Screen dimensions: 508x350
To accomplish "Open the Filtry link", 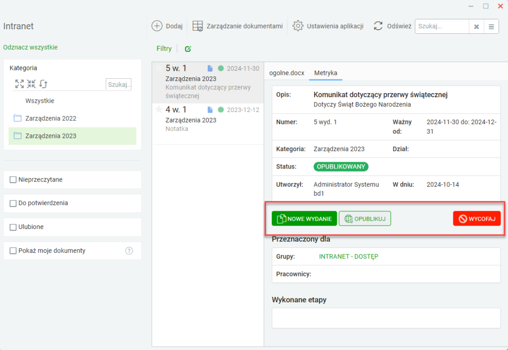I will (164, 49).
